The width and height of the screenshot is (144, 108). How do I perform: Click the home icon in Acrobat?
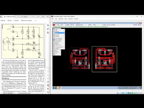pos(1,16)
